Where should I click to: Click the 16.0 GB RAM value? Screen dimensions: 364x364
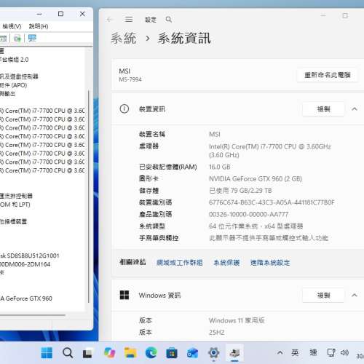click(x=220, y=167)
